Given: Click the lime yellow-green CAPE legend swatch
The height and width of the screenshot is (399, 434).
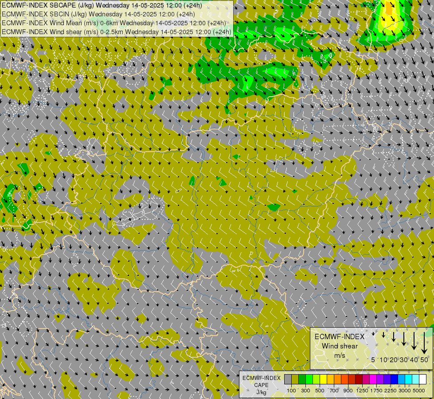Looking at the screenshot, I should point(317,379).
